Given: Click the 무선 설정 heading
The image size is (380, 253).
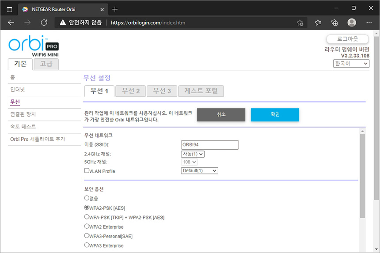Looking at the screenshot, I should click(x=97, y=78).
